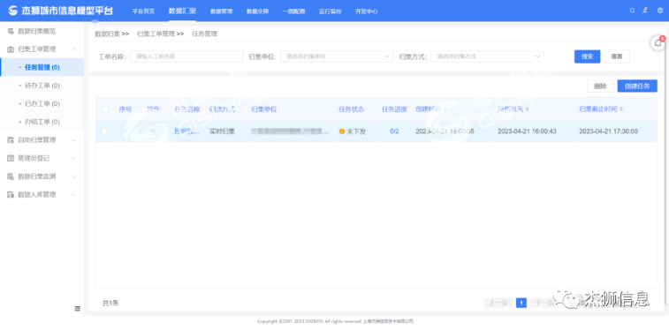Click the 重置 button
669x330 pixels.
pyautogui.click(x=617, y=56)
